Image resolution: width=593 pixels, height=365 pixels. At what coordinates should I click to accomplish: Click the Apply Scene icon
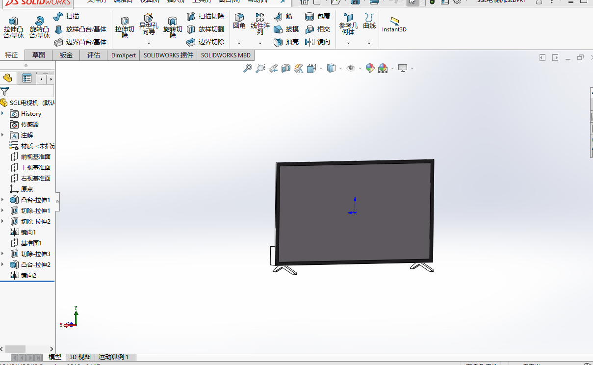tap(383, 69)
